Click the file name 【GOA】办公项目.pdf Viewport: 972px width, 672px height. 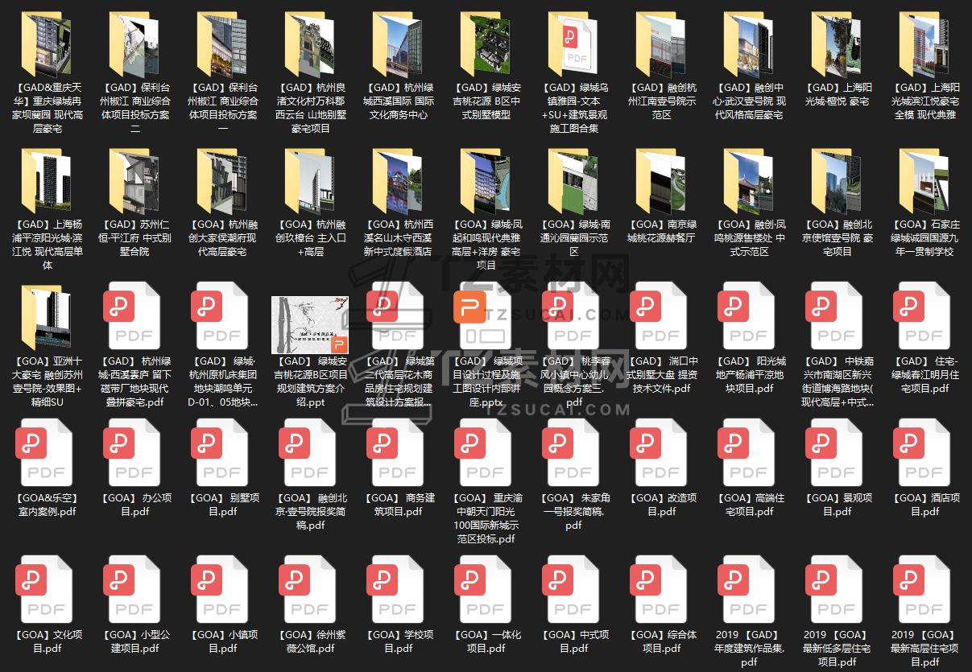(135, 505)
